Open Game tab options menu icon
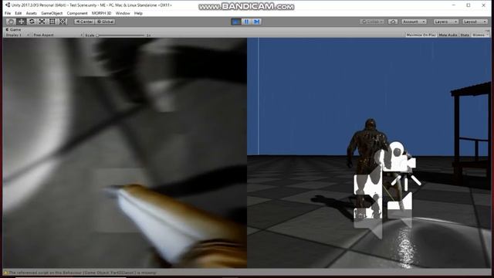This screenshot has width=494, height=278. tap(488, 30)
